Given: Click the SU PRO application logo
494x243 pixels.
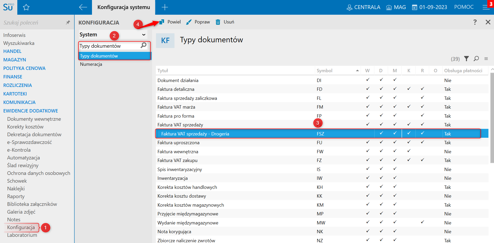Looking at the screenshot, I should point(9,7).
